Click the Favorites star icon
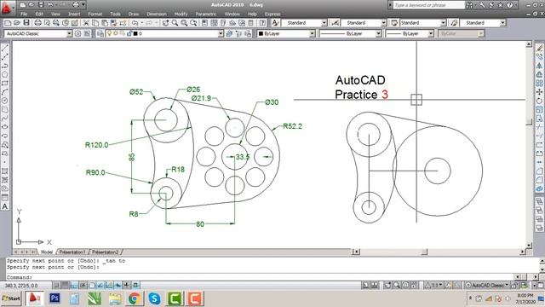545x307 pixels. click(501, 5)
